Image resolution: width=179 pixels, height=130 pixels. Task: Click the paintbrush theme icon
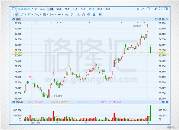click(x=156, y=9)
